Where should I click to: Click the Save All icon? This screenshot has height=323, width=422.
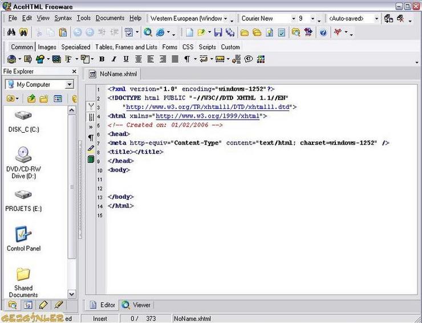pyautogui.click(x=230, y=32)
